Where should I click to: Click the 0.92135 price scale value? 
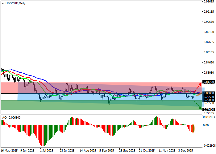[209, 12]
